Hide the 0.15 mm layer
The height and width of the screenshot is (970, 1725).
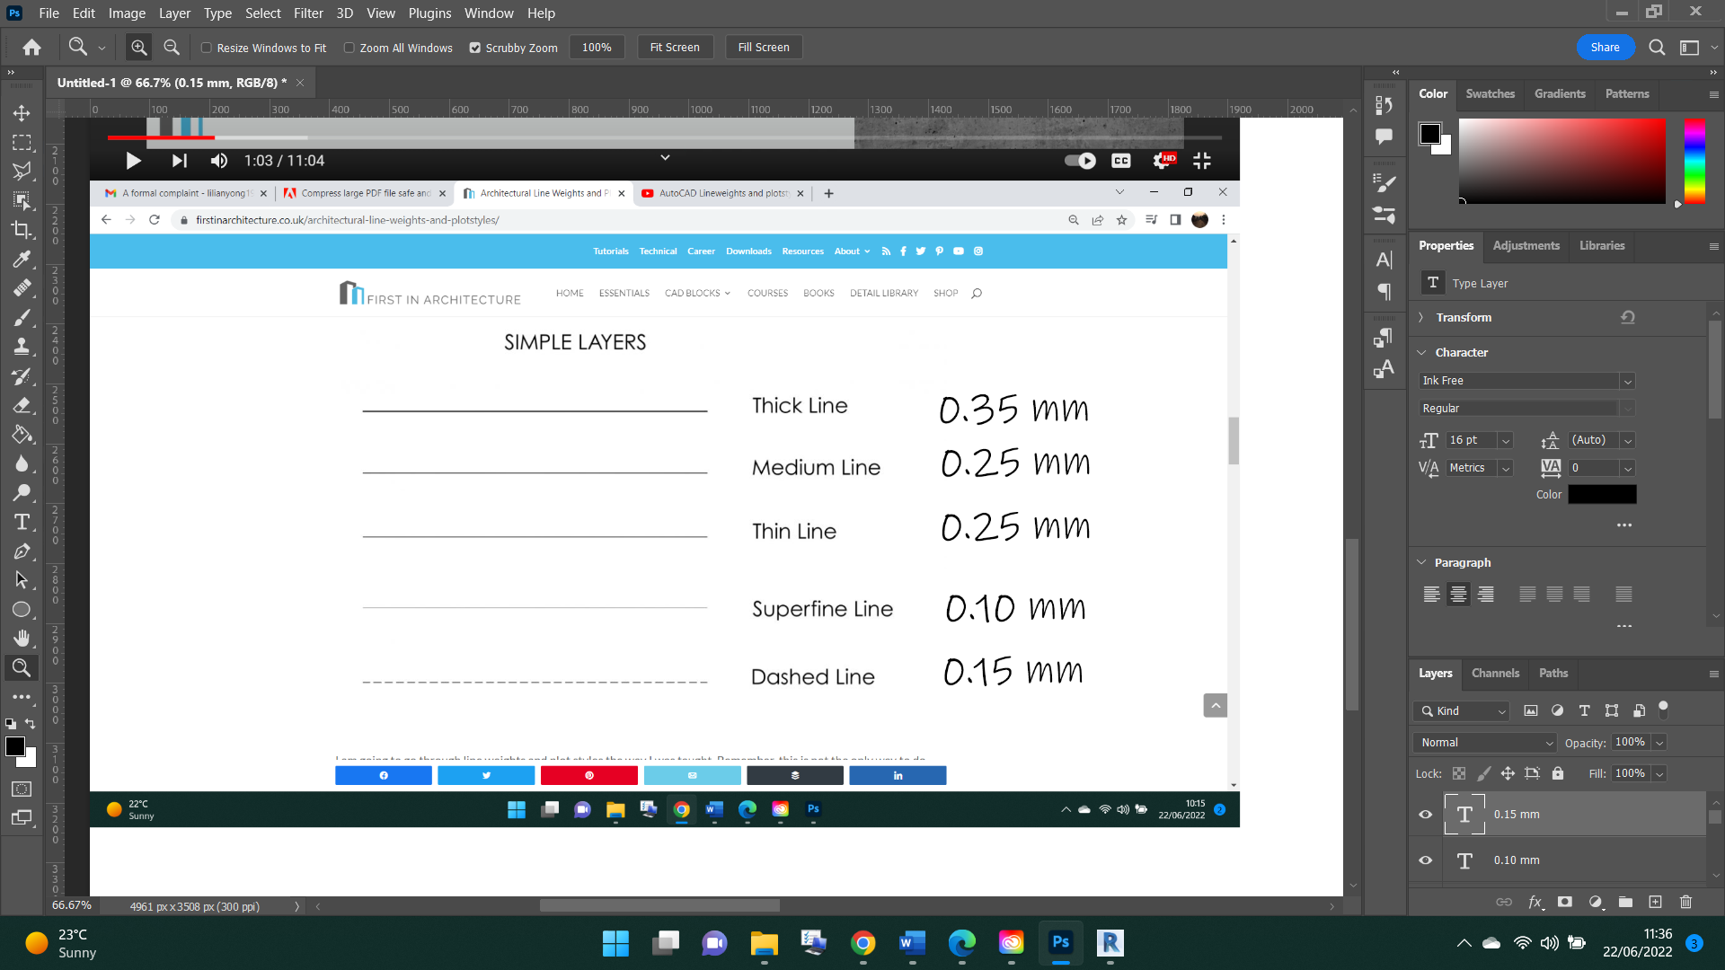coord(1425,815)
